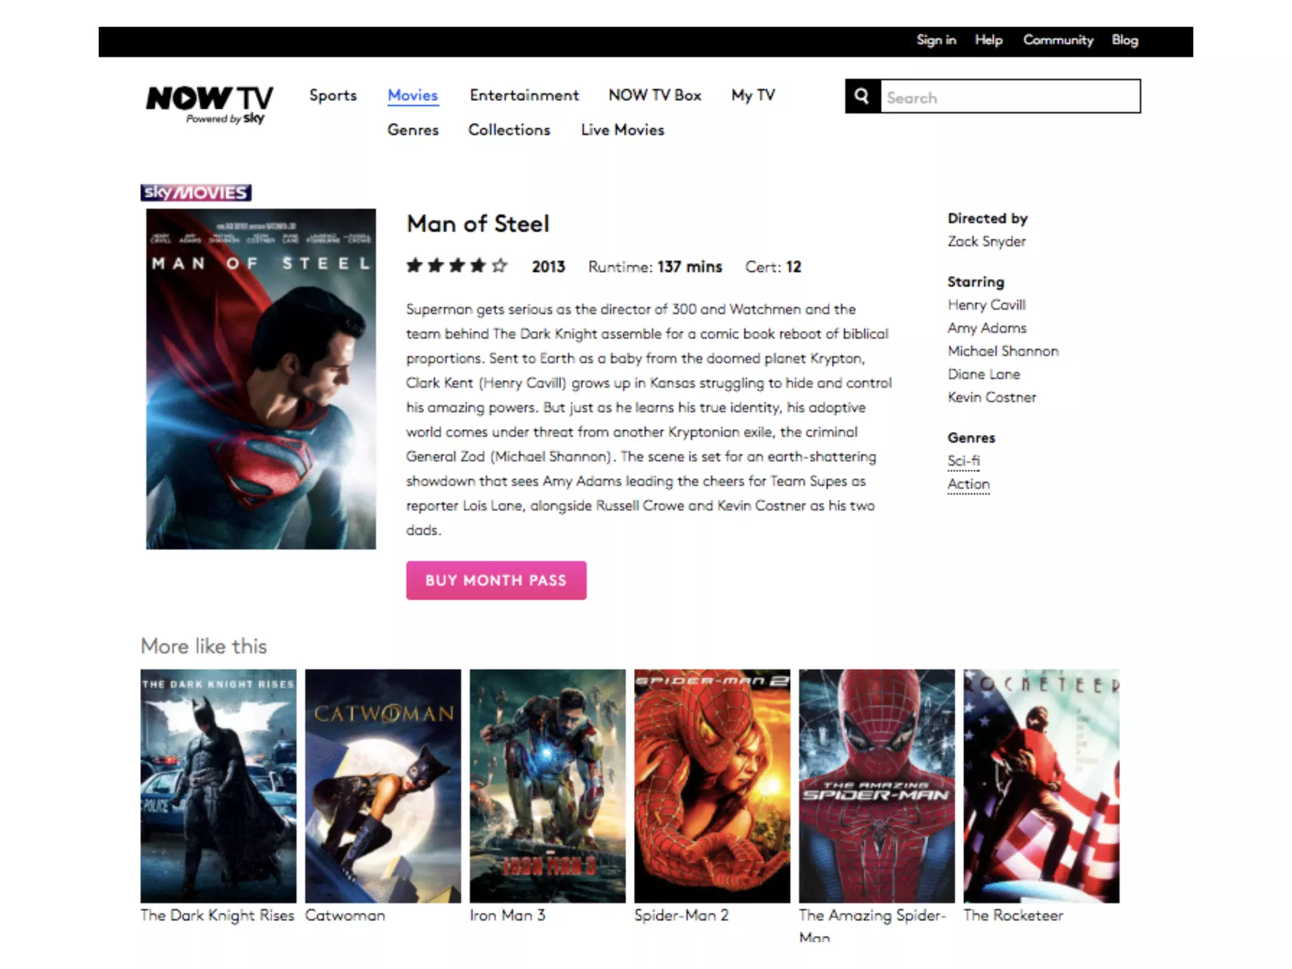
Task: Open the Sports menu item
Action: click(333, 95)
